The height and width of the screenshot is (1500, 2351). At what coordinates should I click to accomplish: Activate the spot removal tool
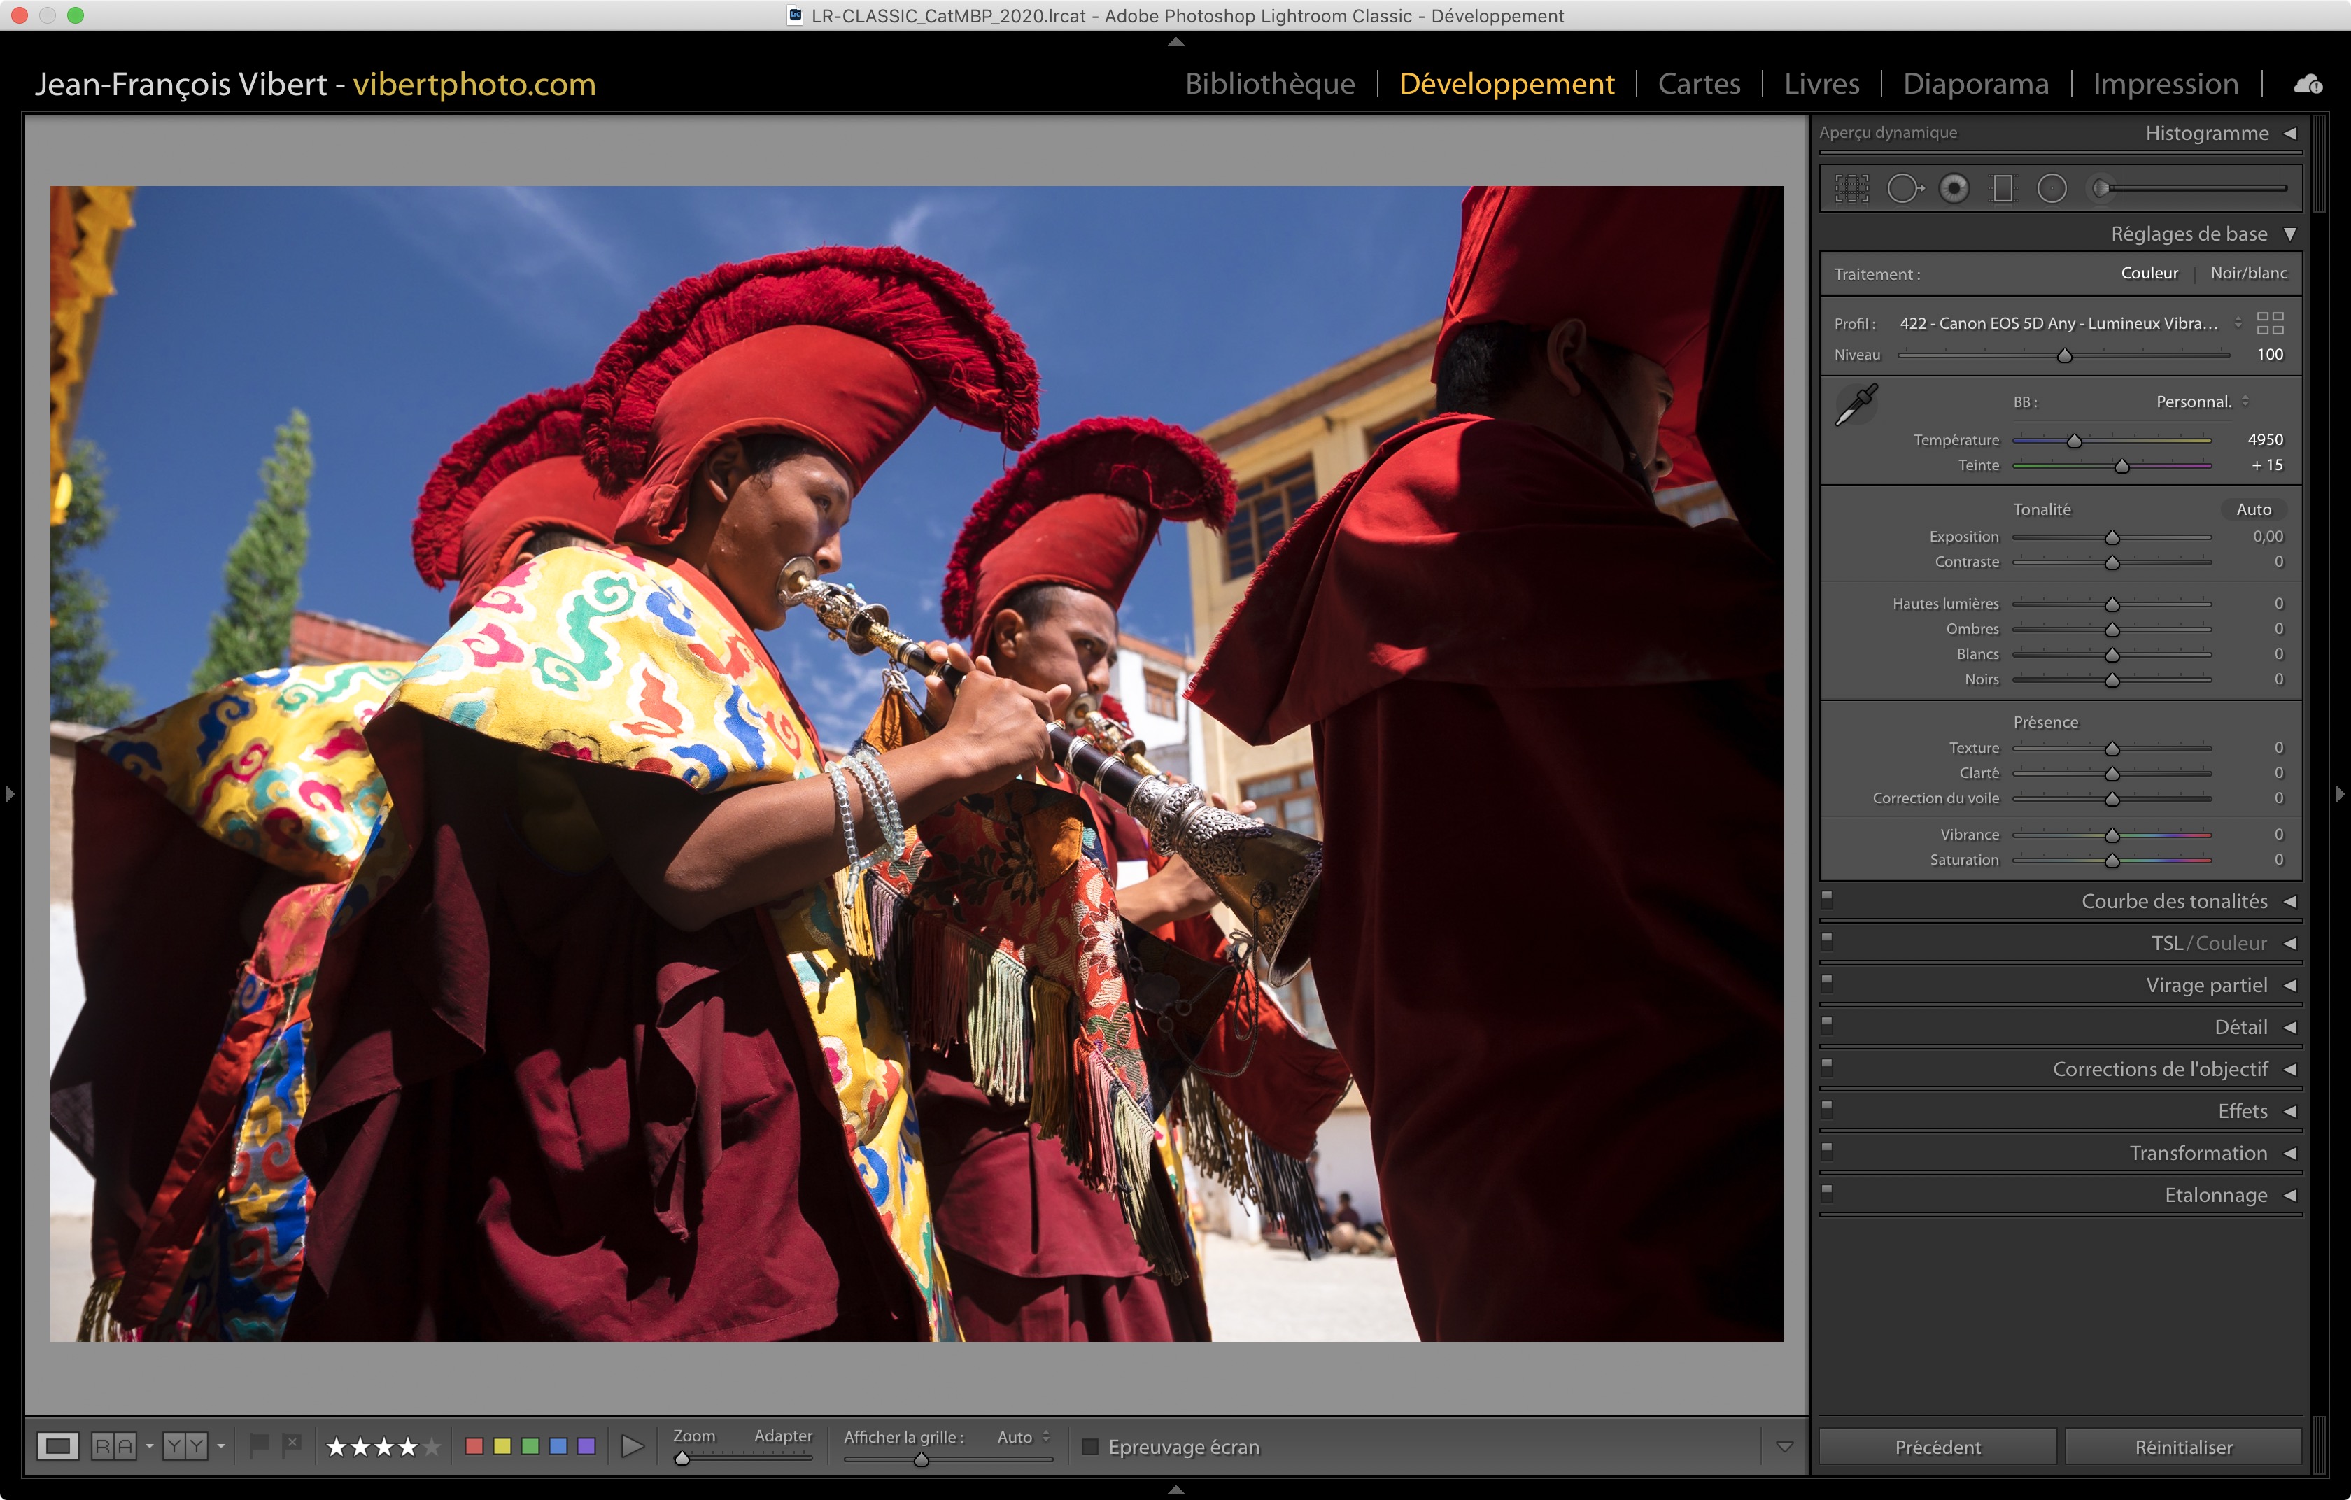pyautogui.click(x=1903, y=188)
